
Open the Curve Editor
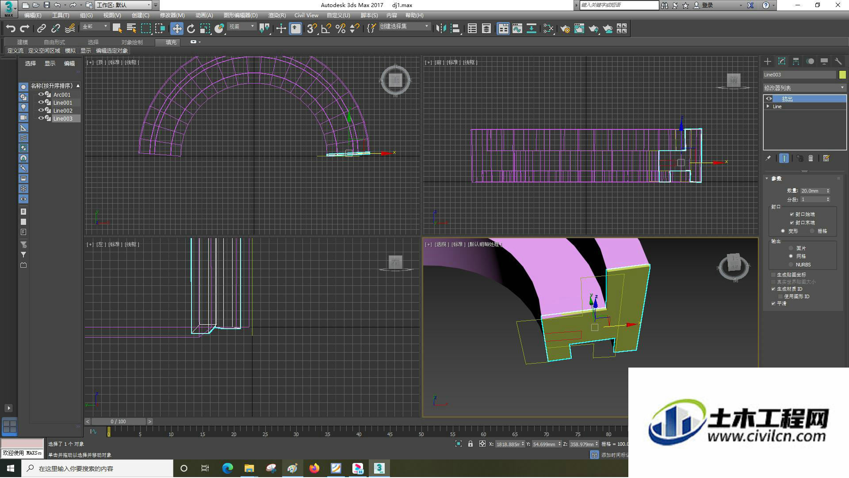[517, 29]
